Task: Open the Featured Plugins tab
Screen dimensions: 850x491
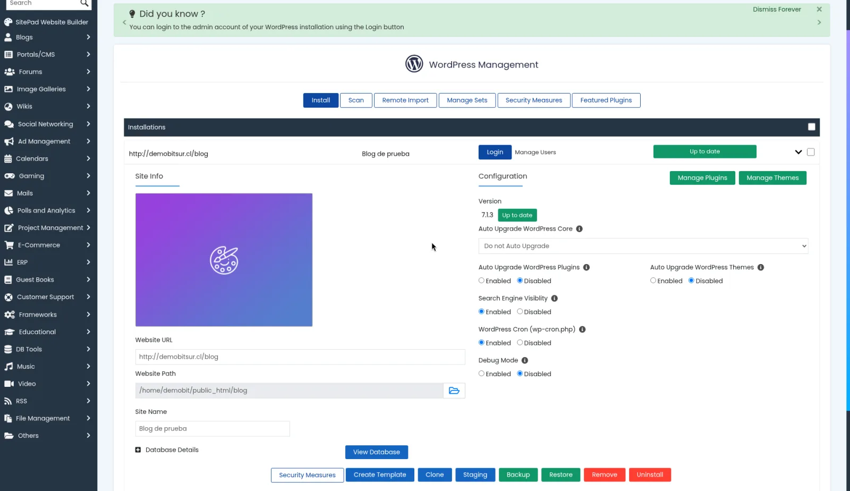Action: (x=606, y=100)
